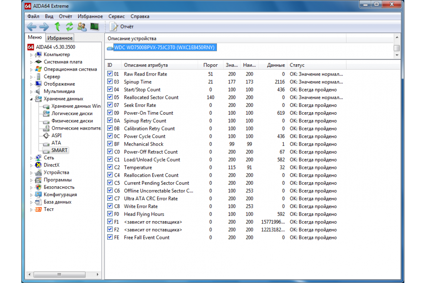This screenshot has height=283, width=426.
Task: Switch to the Меню tab
Action: (x=35, y=37)
